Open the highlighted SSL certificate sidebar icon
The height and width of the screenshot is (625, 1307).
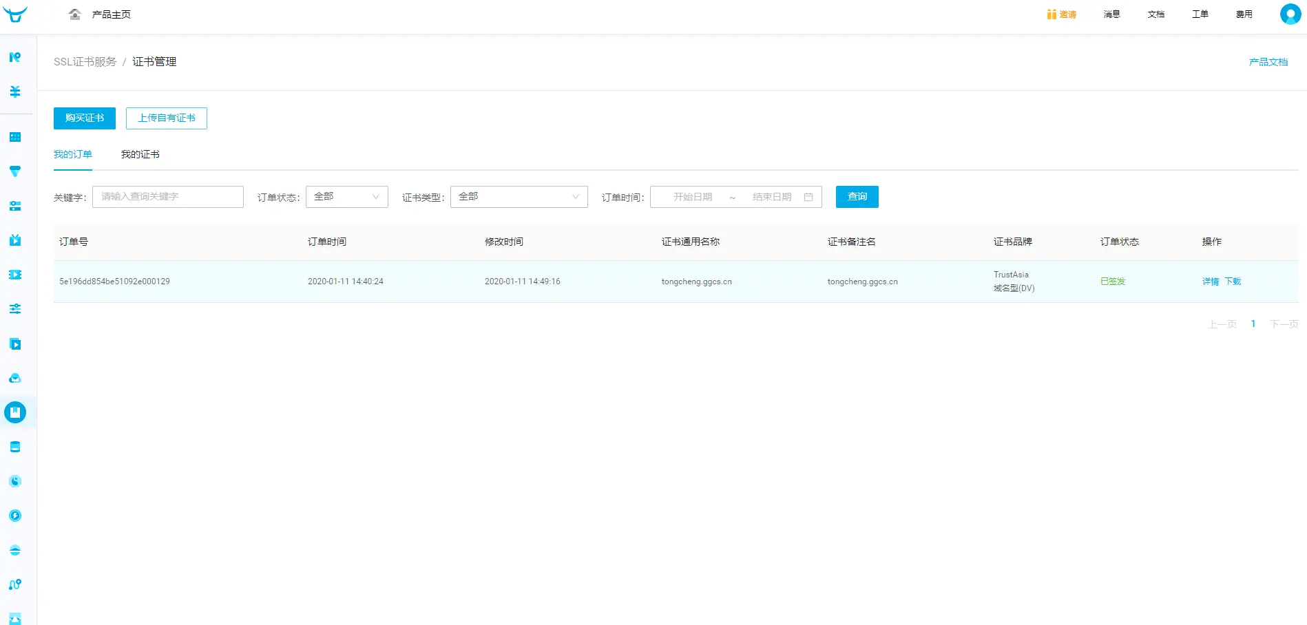pos(15,412)
